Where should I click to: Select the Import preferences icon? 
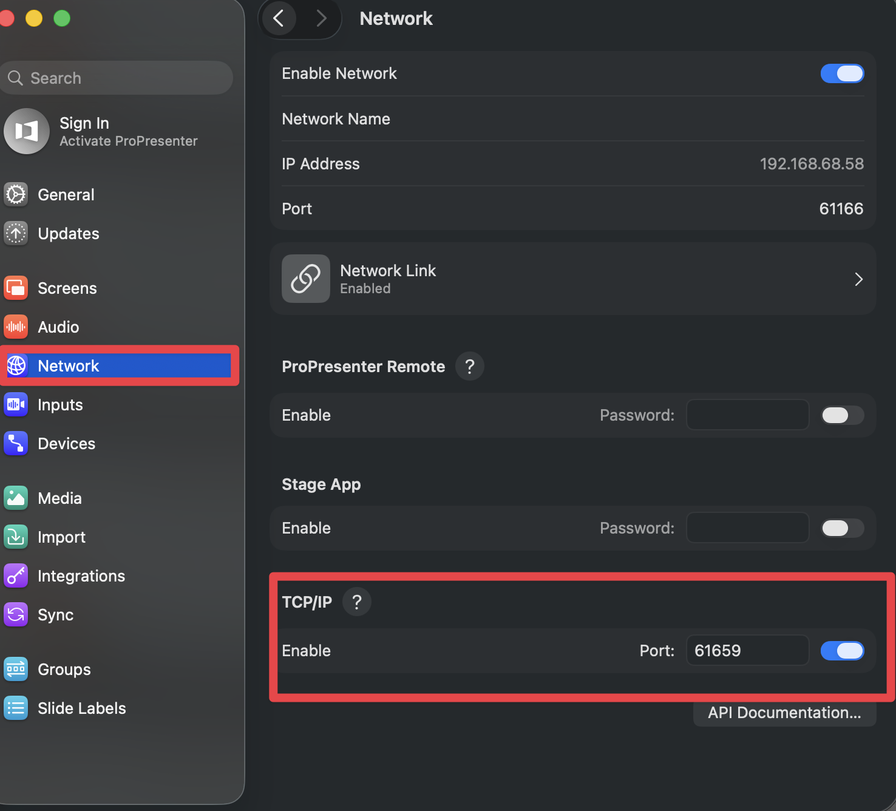61,537
